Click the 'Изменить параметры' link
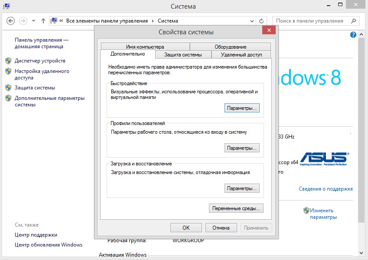The height and width of the screenshot is (260, 368). pyautogui.click(x=323, y=214)
